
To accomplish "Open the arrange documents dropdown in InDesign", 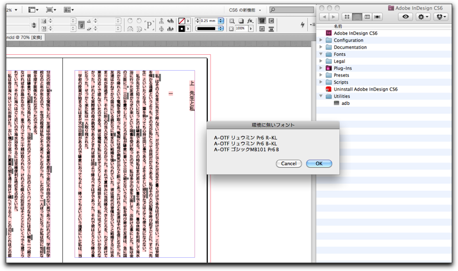I will coord(69,10).
